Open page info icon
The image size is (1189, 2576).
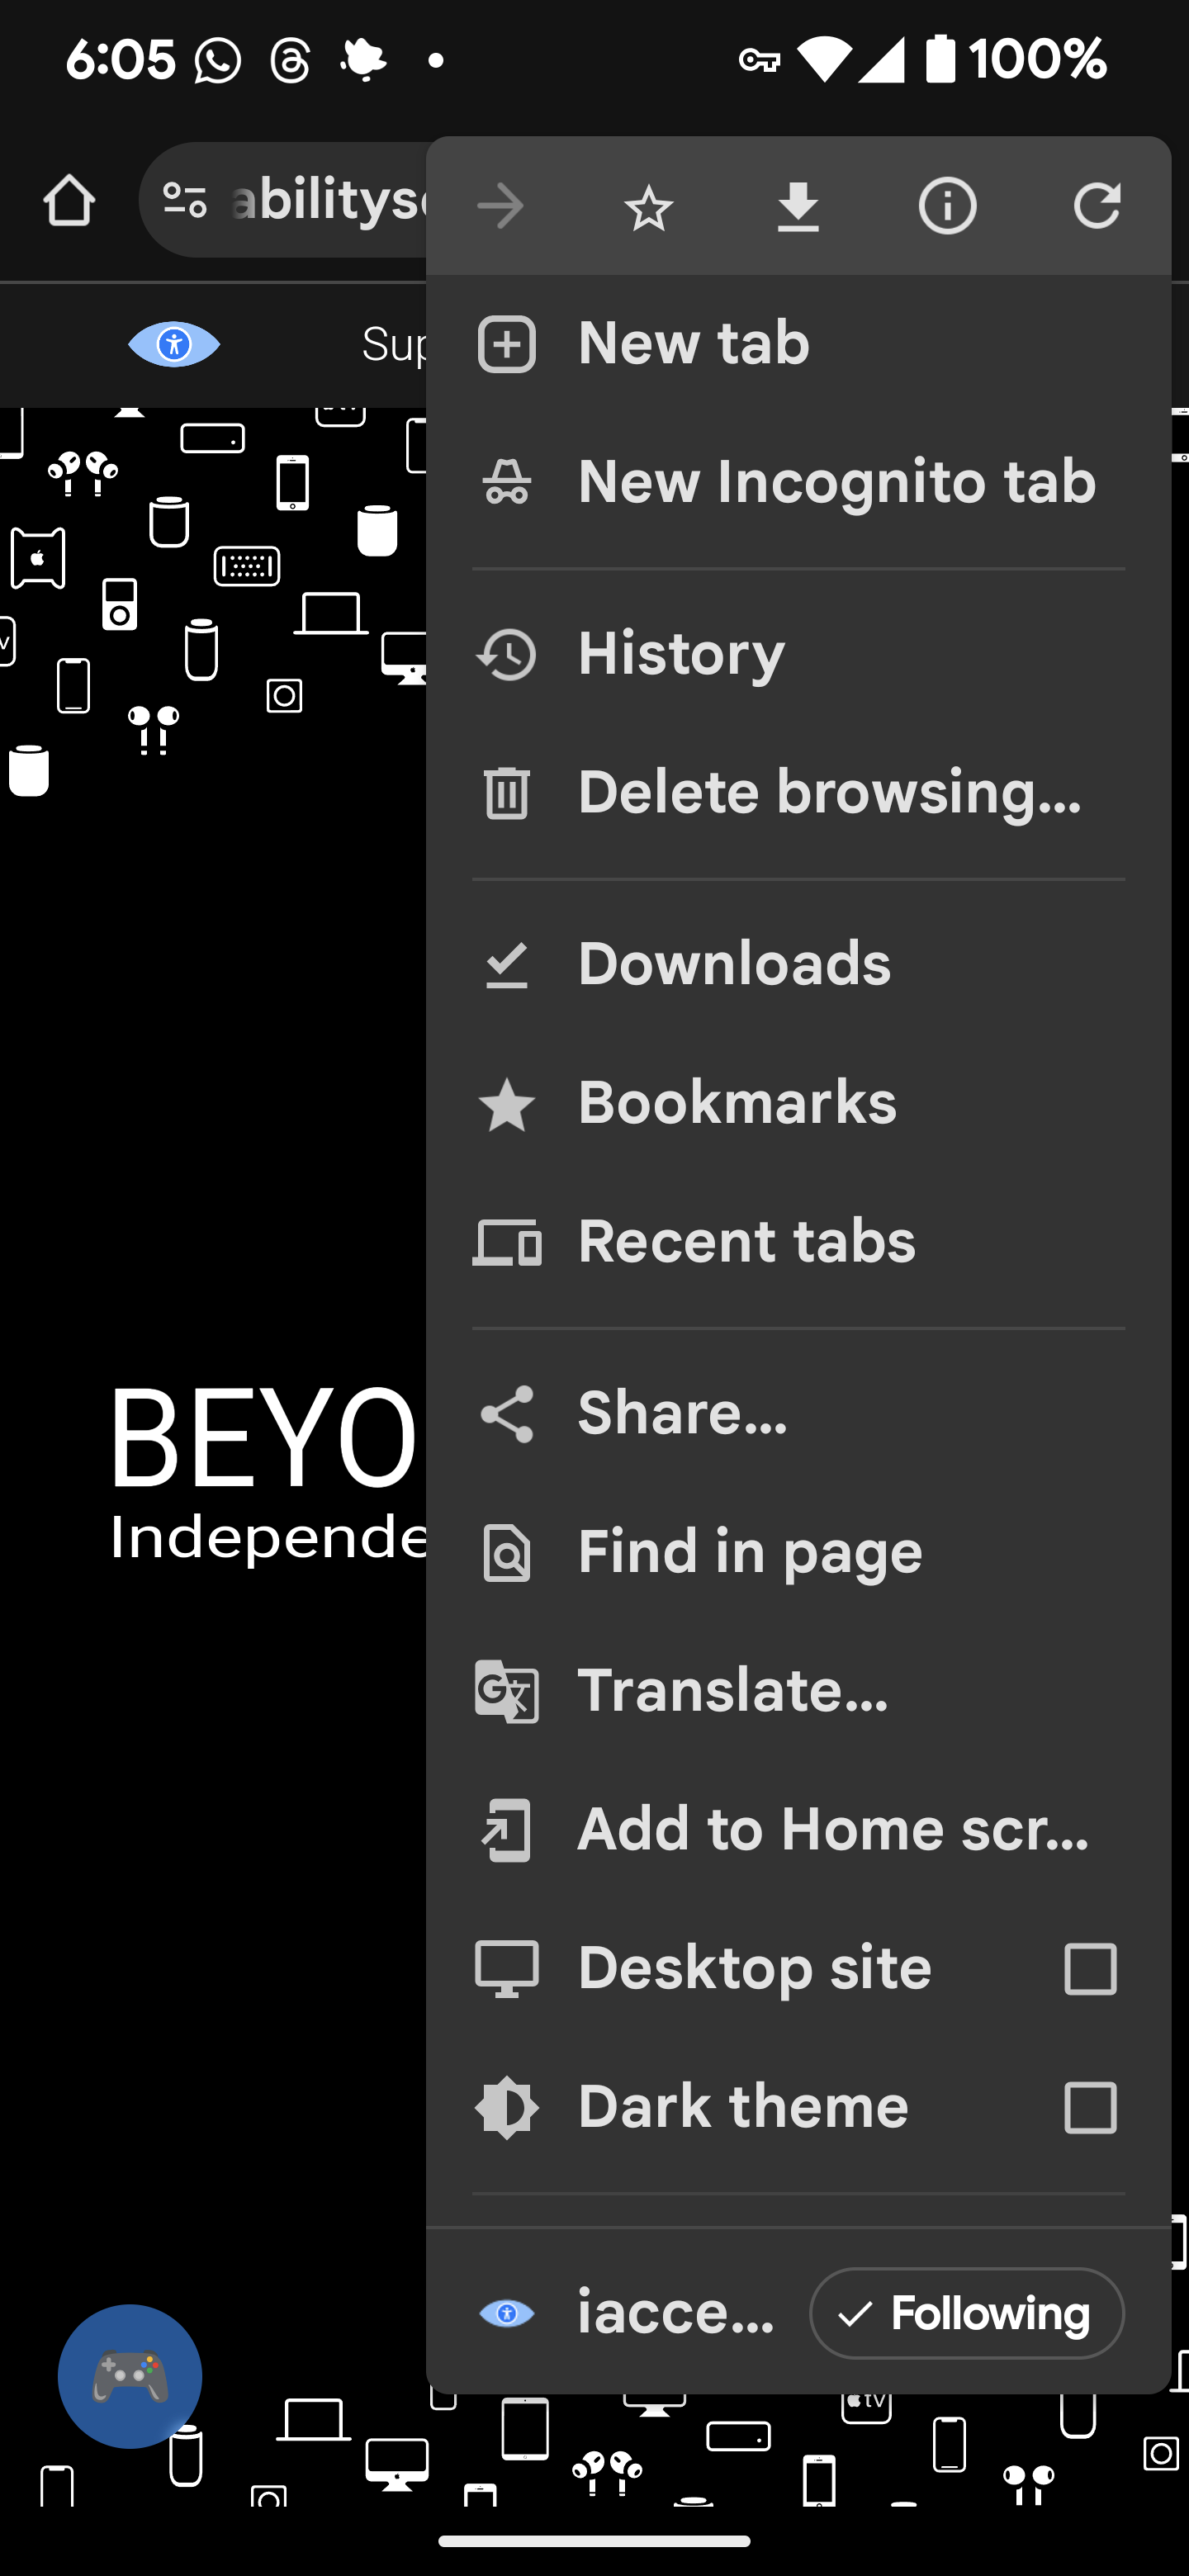(947, 207)
